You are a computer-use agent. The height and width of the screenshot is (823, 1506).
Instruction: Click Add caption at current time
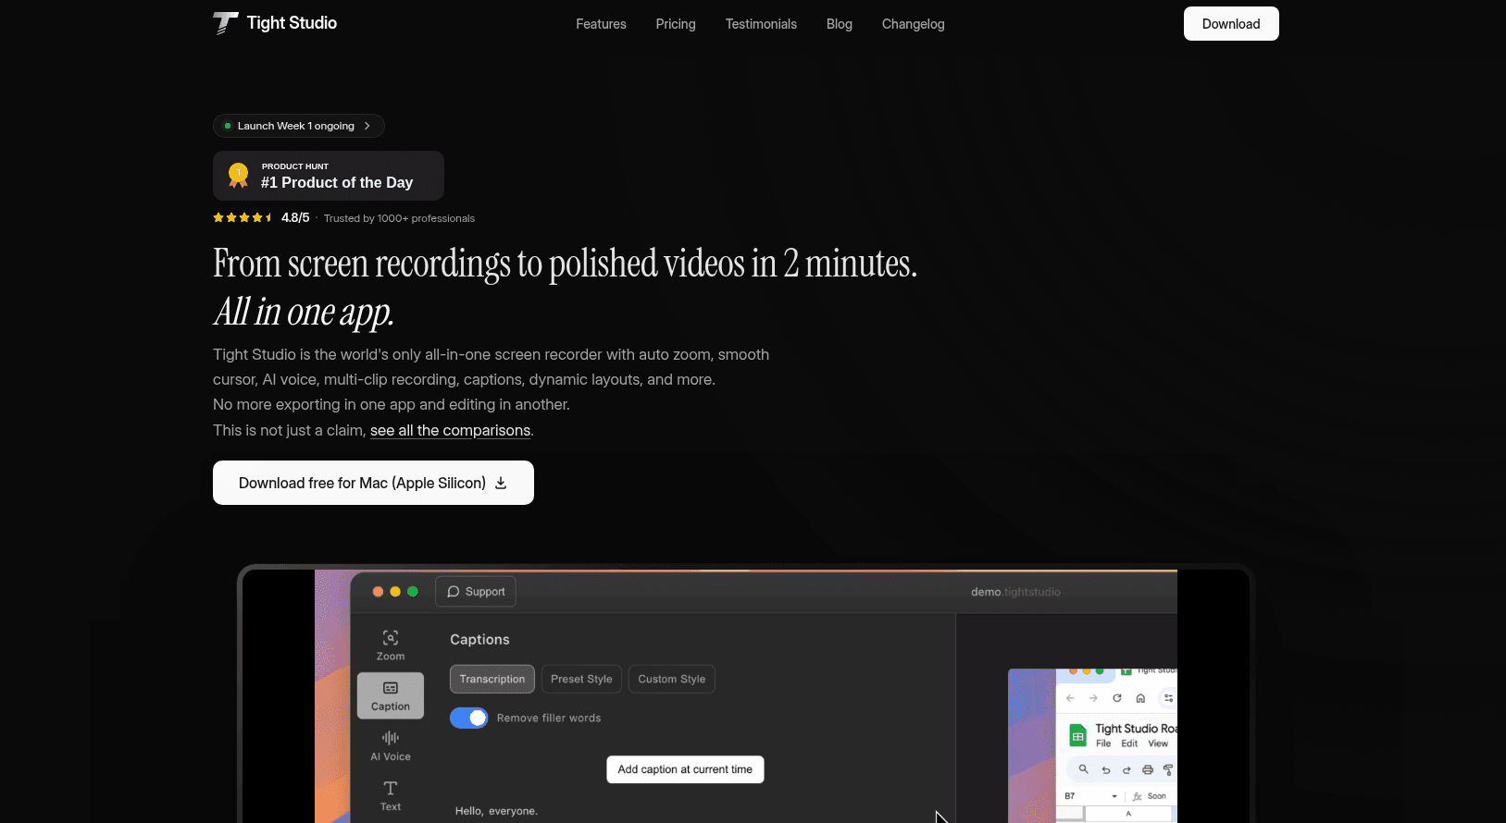coord(685,769)
